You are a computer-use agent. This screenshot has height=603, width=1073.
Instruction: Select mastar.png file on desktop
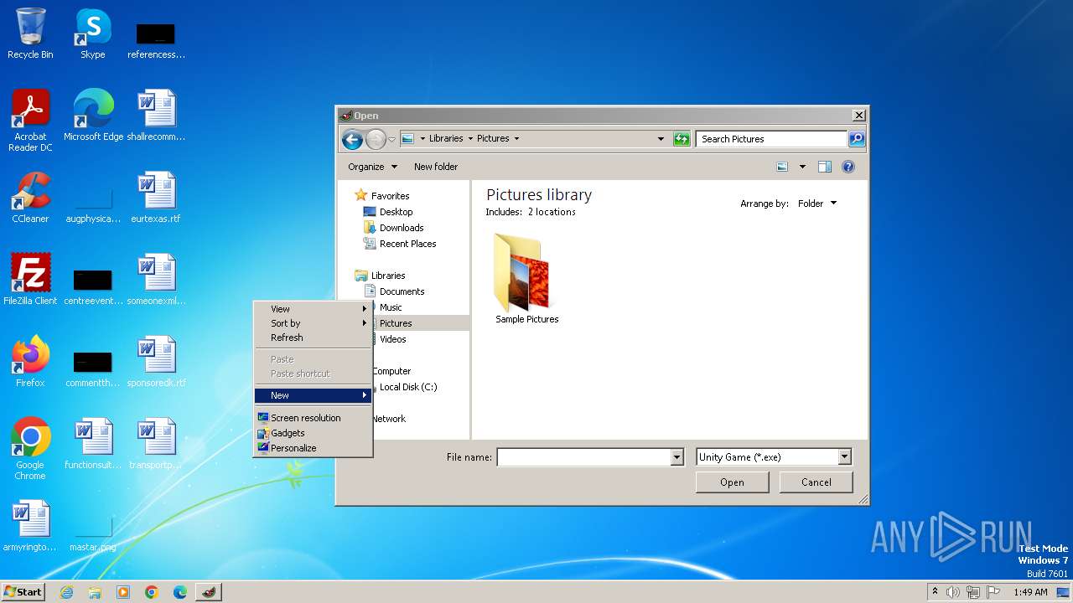coord(93,531)
